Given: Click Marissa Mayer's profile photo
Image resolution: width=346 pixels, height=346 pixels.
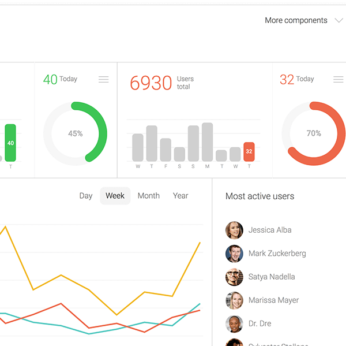Looking at the screenshot, I should coord(234,300).
